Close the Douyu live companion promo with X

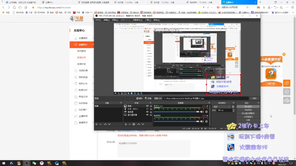click(284, 54)
